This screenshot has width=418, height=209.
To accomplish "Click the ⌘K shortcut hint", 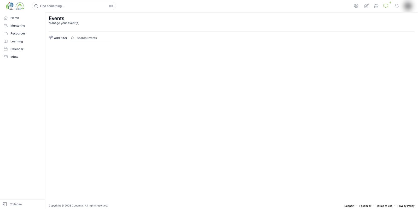I will click(x=111, y=6).
